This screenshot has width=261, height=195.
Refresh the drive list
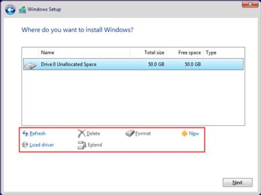tap(37, 133)
